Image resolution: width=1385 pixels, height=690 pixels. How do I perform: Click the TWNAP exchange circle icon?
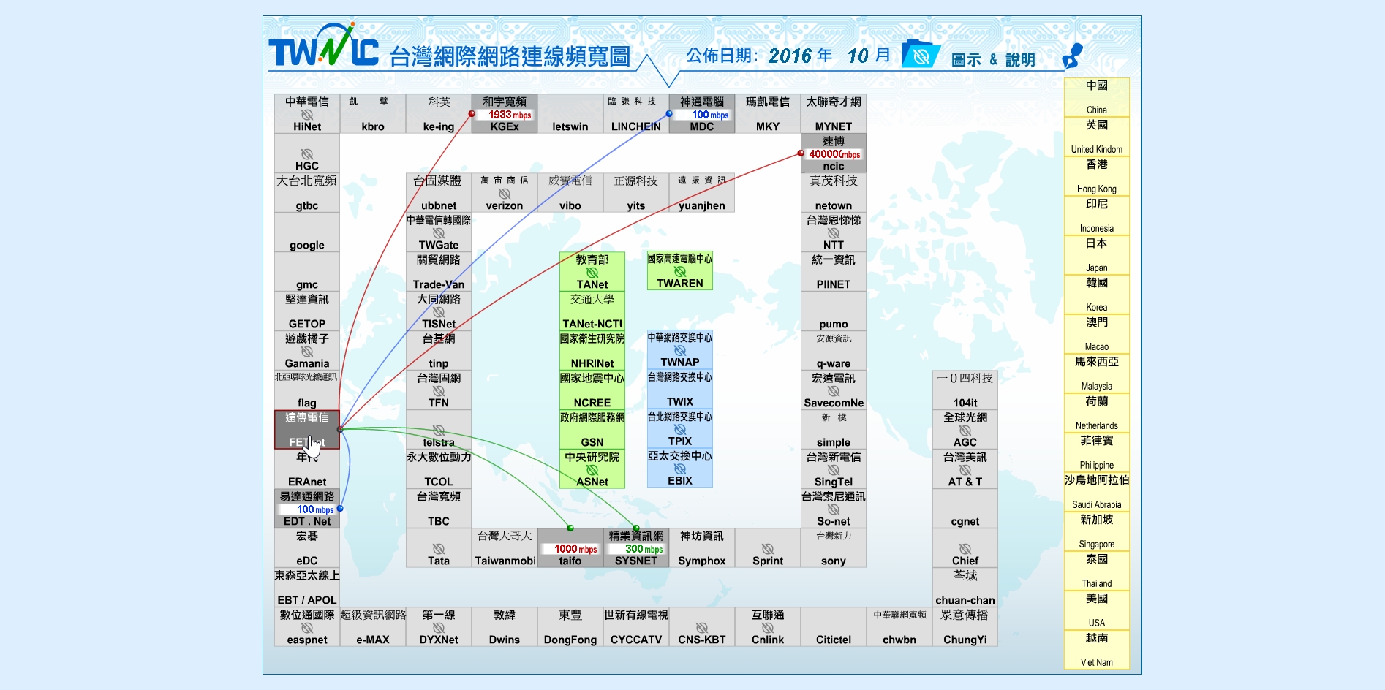(680, 350)
